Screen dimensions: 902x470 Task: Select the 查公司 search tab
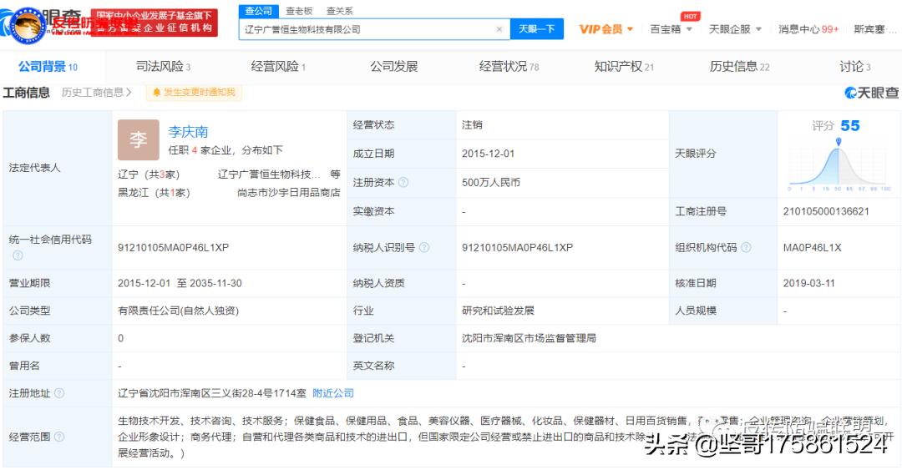pyautogui.click(x=259, y=11)
